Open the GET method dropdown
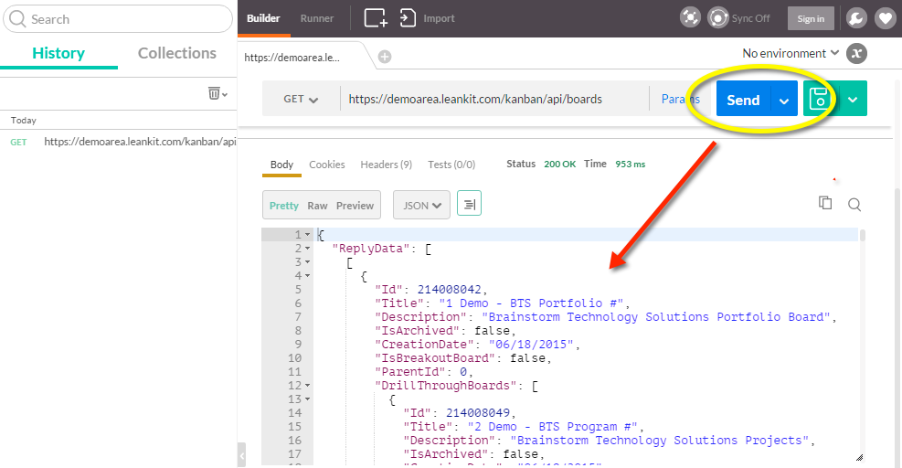 point(301,99)
